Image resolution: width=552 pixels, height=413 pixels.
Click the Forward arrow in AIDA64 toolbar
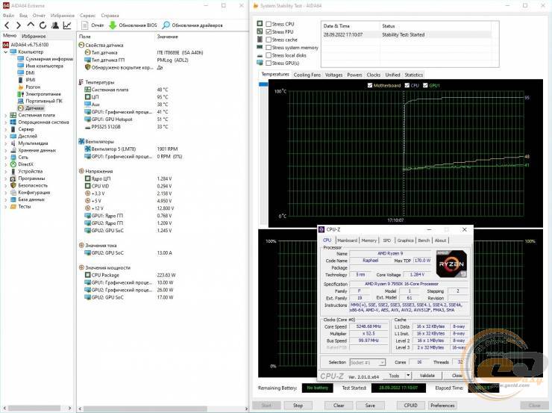tap(19, 25)
